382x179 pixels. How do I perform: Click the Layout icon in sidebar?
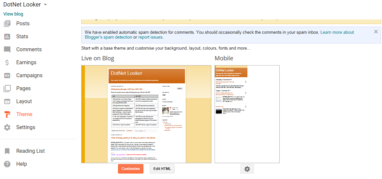tap(7, 101)
